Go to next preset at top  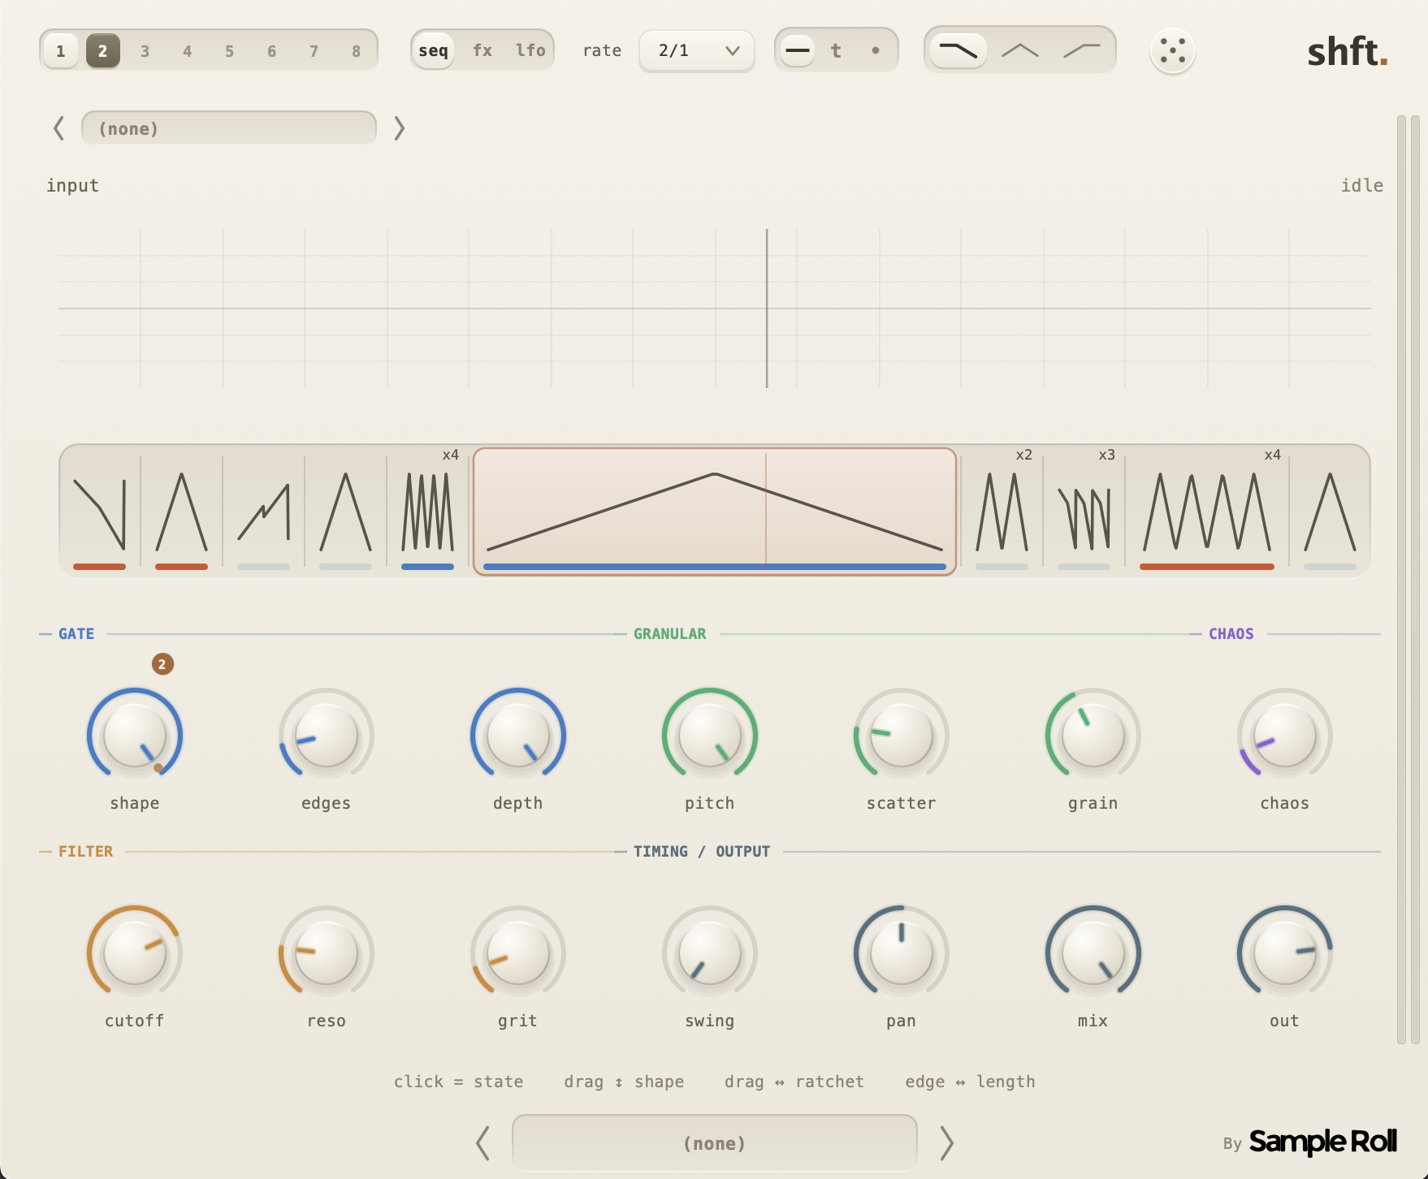pyautogui.click(x=399, y=128)
